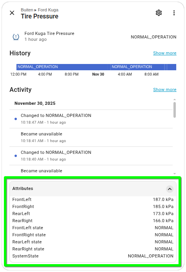Click scrollbar up arrow in Activity list
186x272 pixels.
(x=175, y=100)
